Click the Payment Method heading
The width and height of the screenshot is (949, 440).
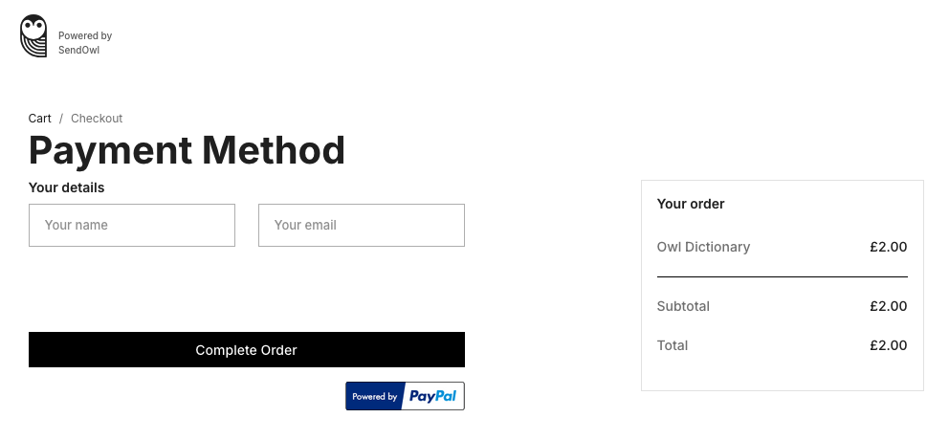(x=187, y=151)
